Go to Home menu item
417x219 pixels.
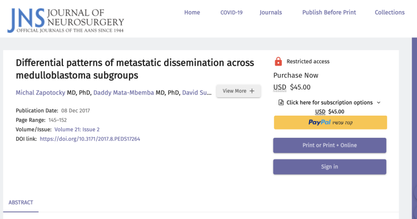pyautogui.click(x=192, y=12)
